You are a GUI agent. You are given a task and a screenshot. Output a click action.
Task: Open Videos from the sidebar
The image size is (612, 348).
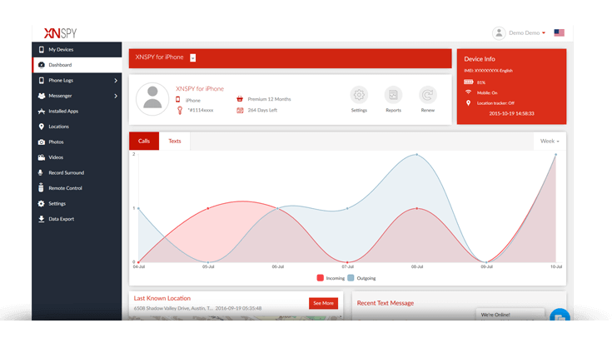(77, 157)
